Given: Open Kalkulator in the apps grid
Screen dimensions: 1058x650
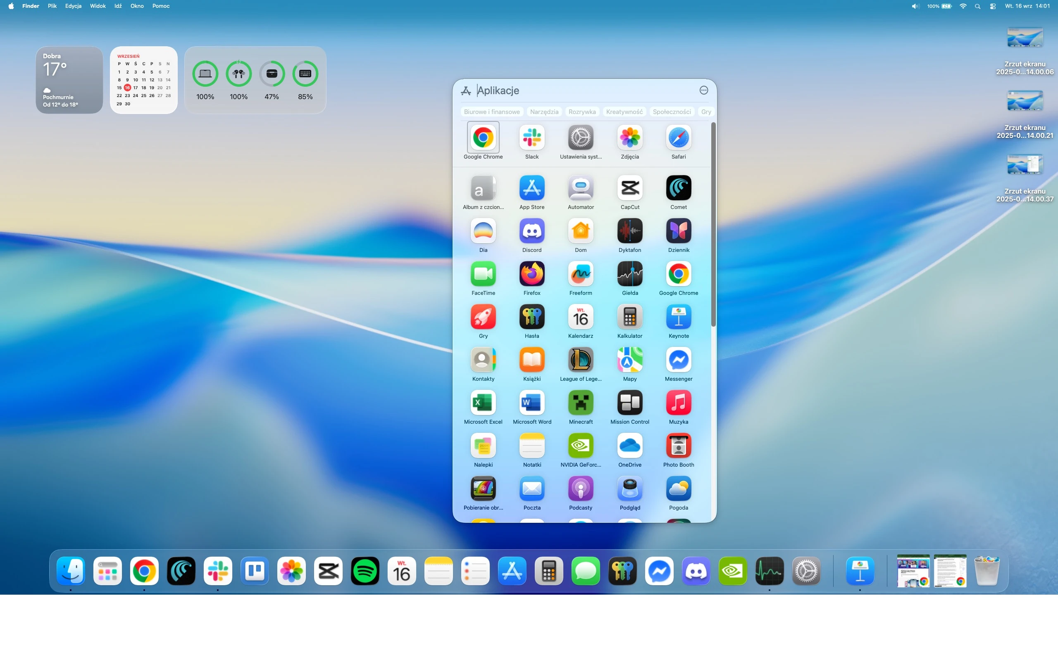Looking at the screenshot, I should (x=629, y=317).
